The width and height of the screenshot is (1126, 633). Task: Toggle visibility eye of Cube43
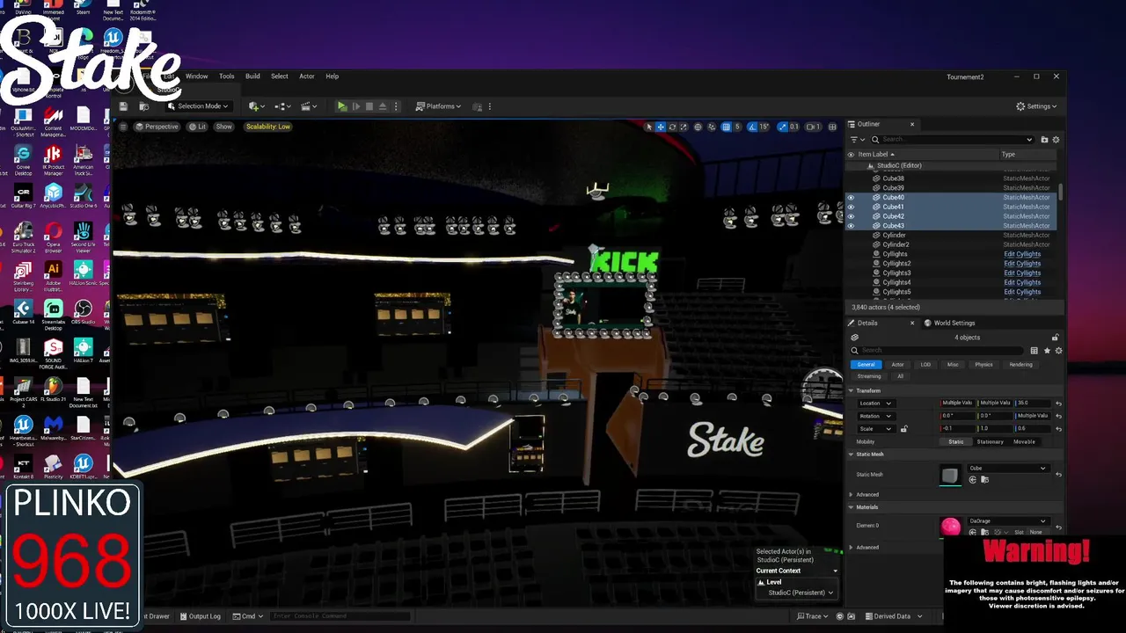pos(851,226)
